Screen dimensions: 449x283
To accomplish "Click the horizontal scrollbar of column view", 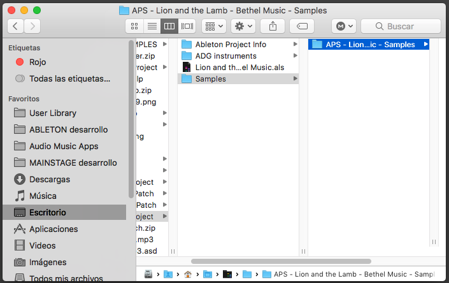I will click(x=281, y=261).
